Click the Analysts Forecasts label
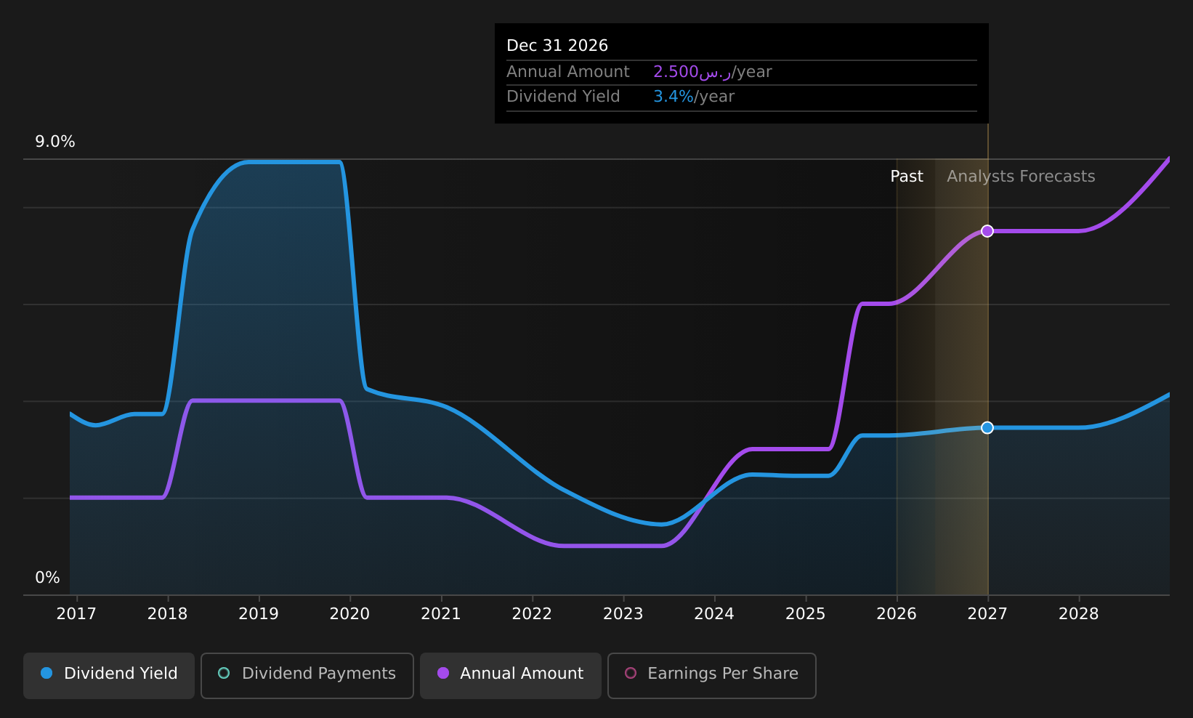 tap(1021, 177)
